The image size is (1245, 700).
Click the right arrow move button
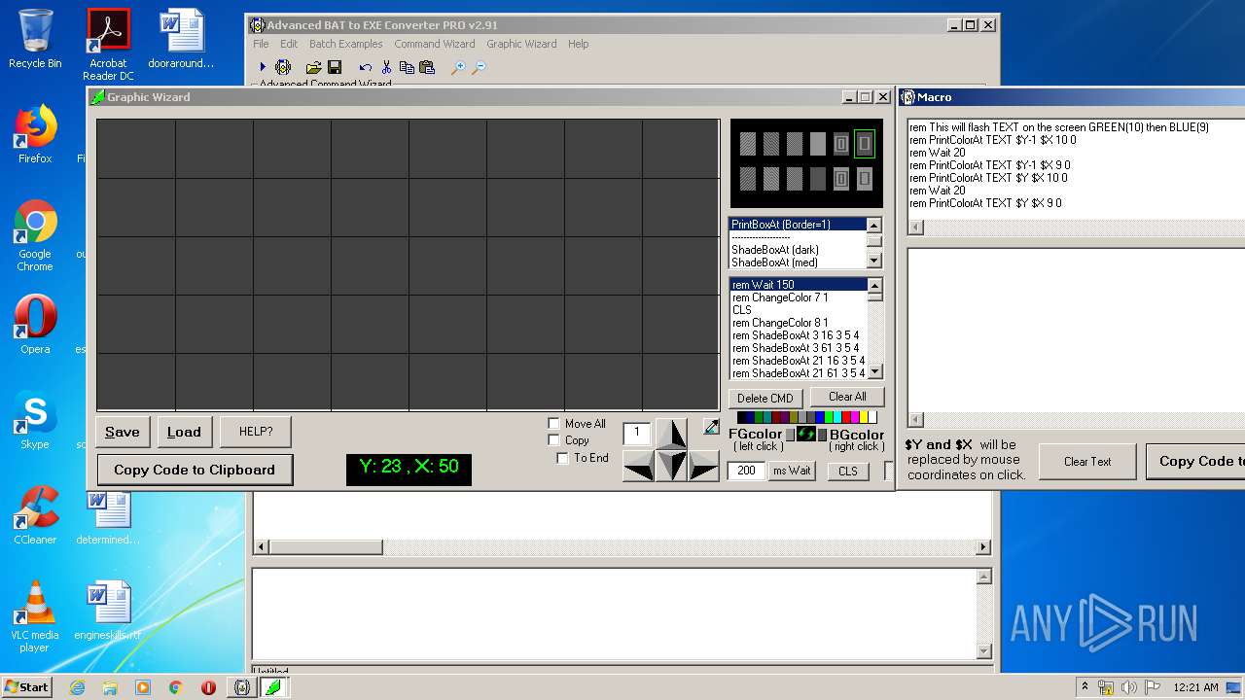pos(703,466)
